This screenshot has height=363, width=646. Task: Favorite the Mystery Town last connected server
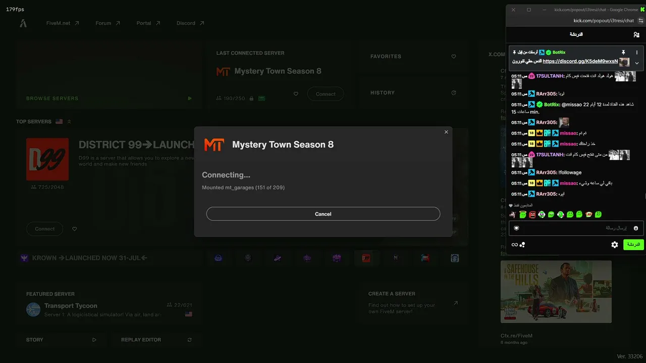click(296, 94)
